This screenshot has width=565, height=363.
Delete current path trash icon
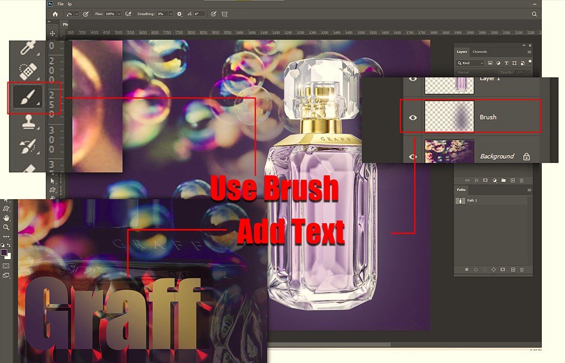[521, 269]
